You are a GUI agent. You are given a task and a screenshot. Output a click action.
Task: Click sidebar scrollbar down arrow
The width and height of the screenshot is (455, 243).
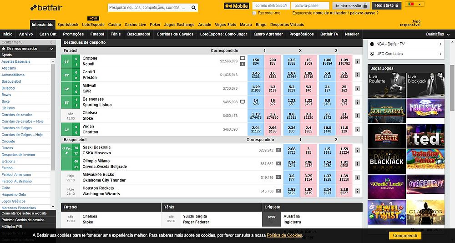coord(53,207)
